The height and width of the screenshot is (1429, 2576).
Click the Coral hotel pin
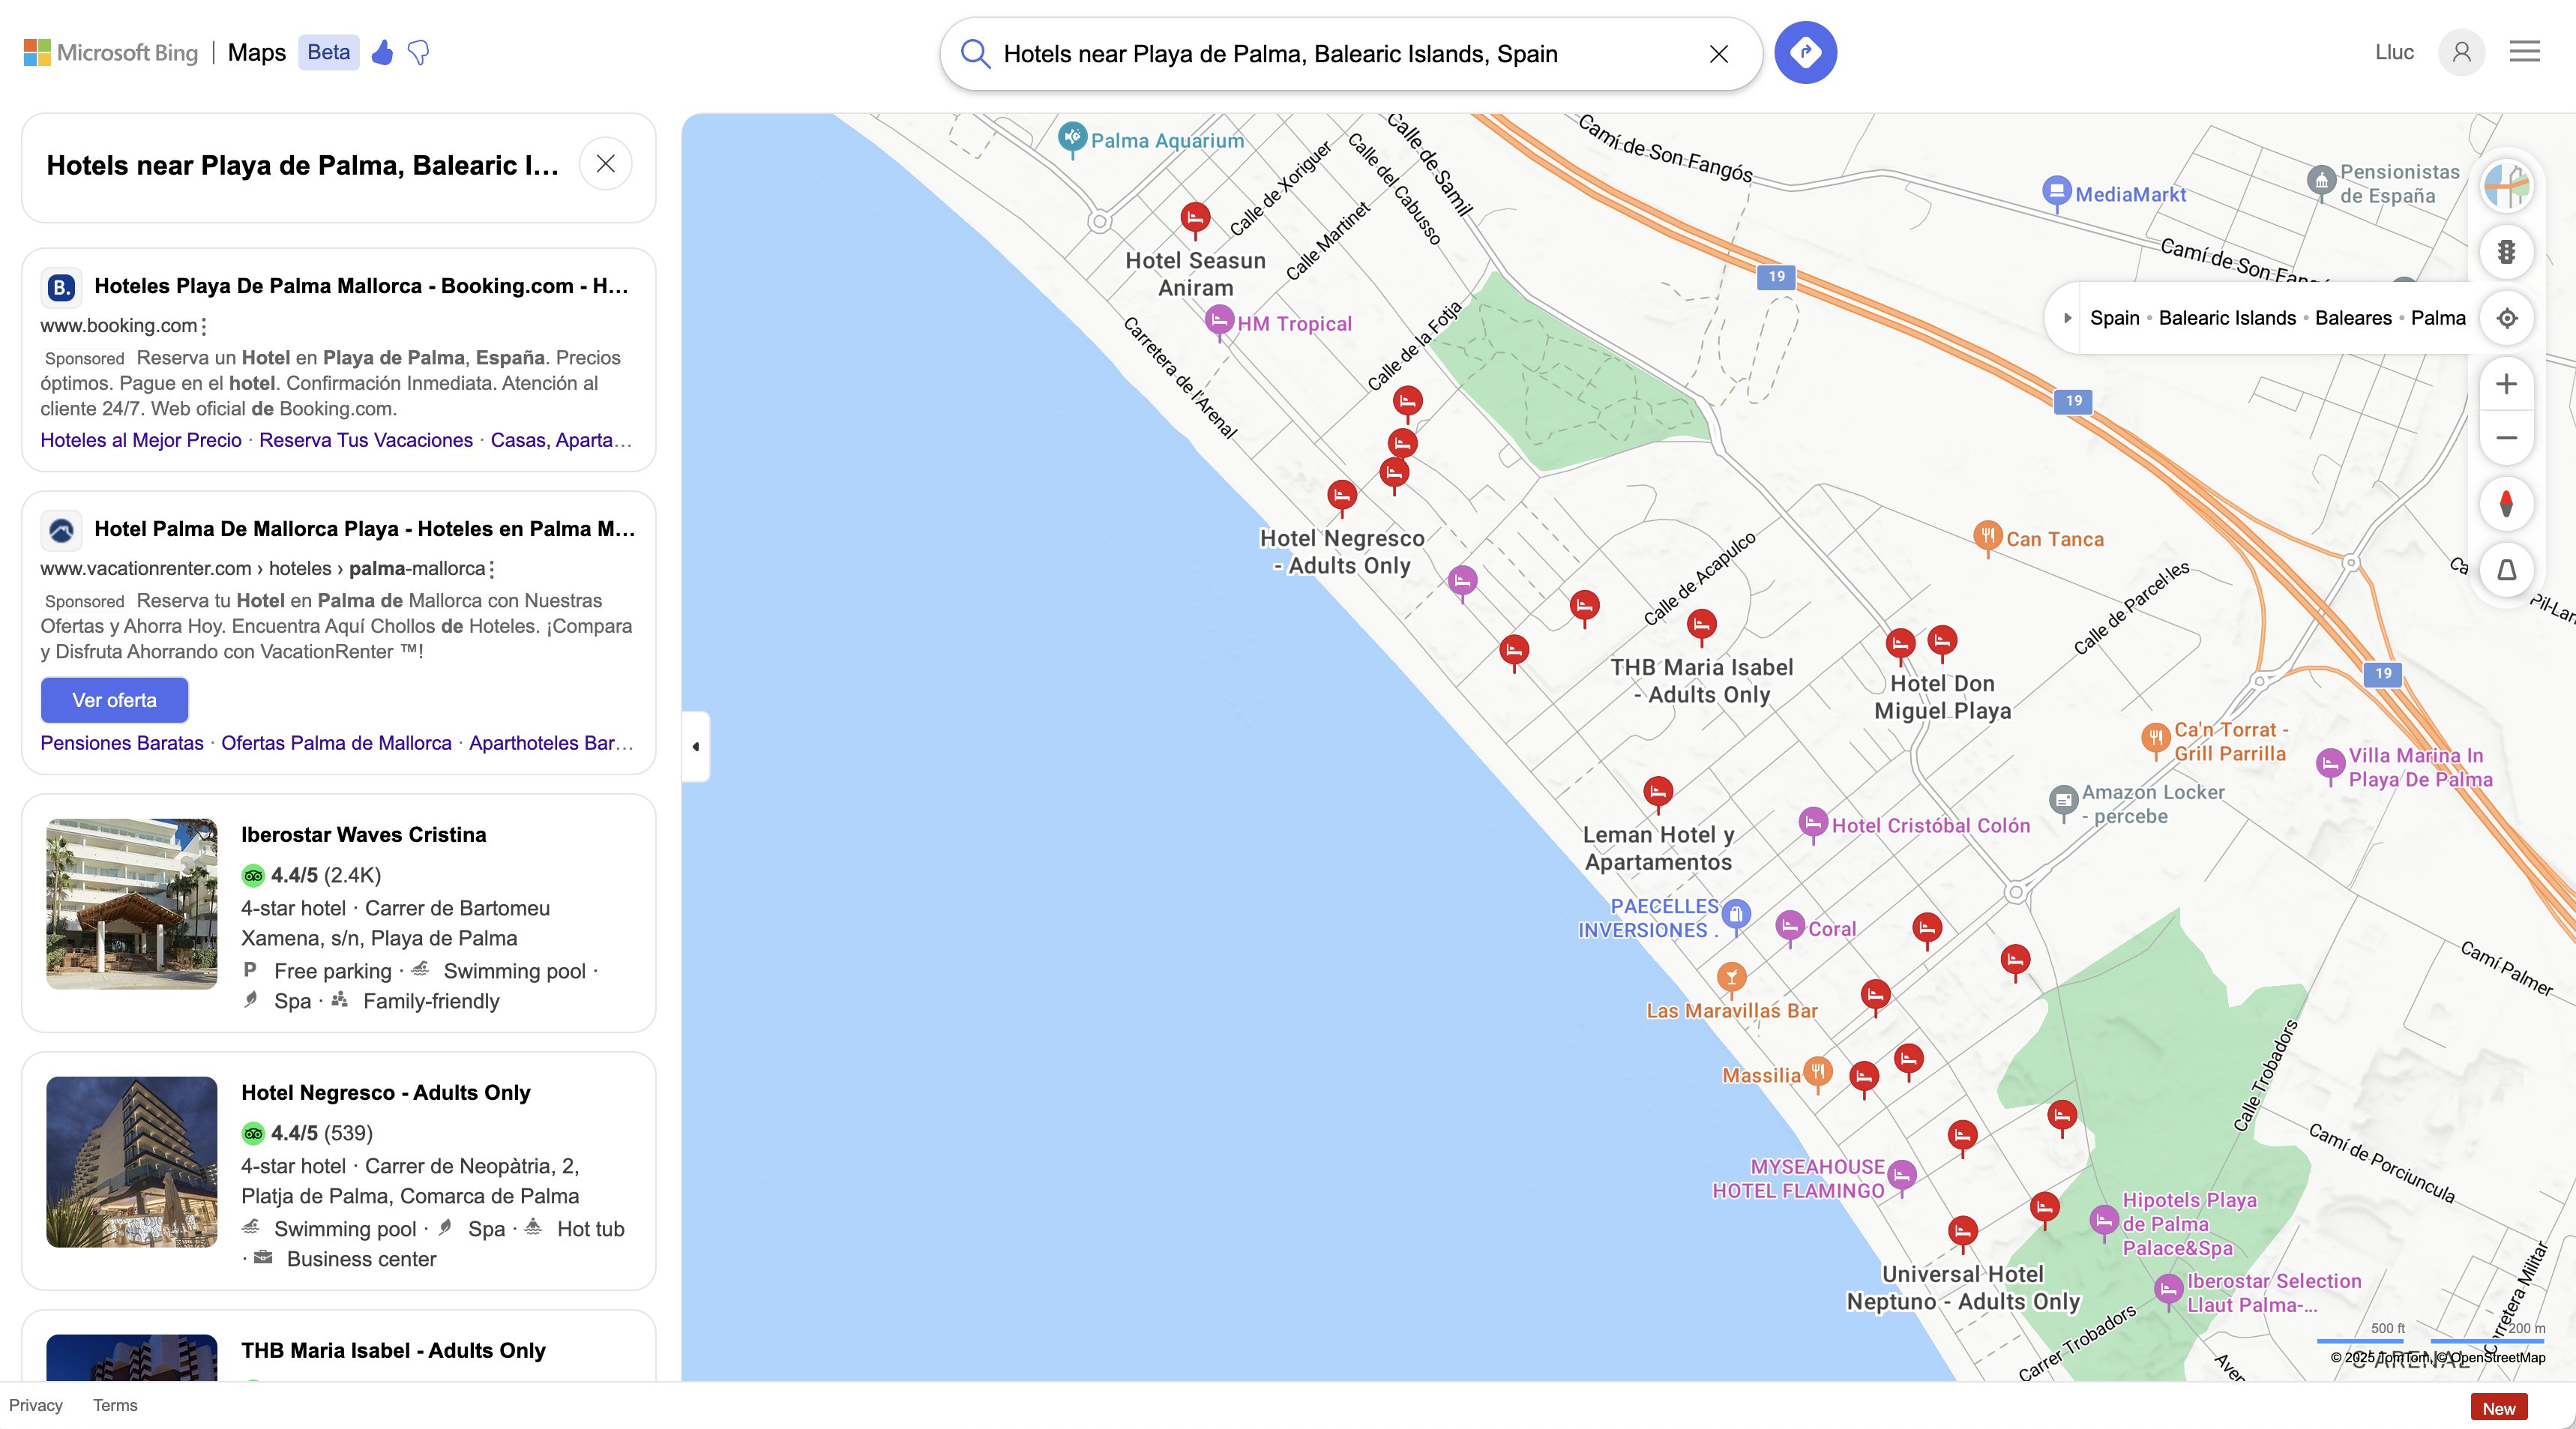pos(1790,927)
